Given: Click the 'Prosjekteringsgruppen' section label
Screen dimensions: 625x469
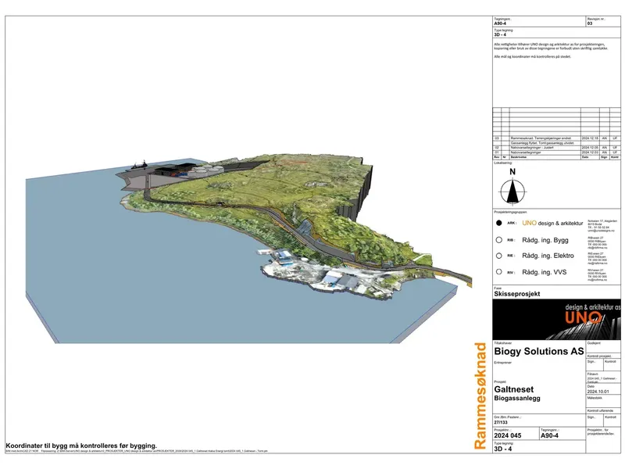Looking at the screenshot, I should (510, 212).
